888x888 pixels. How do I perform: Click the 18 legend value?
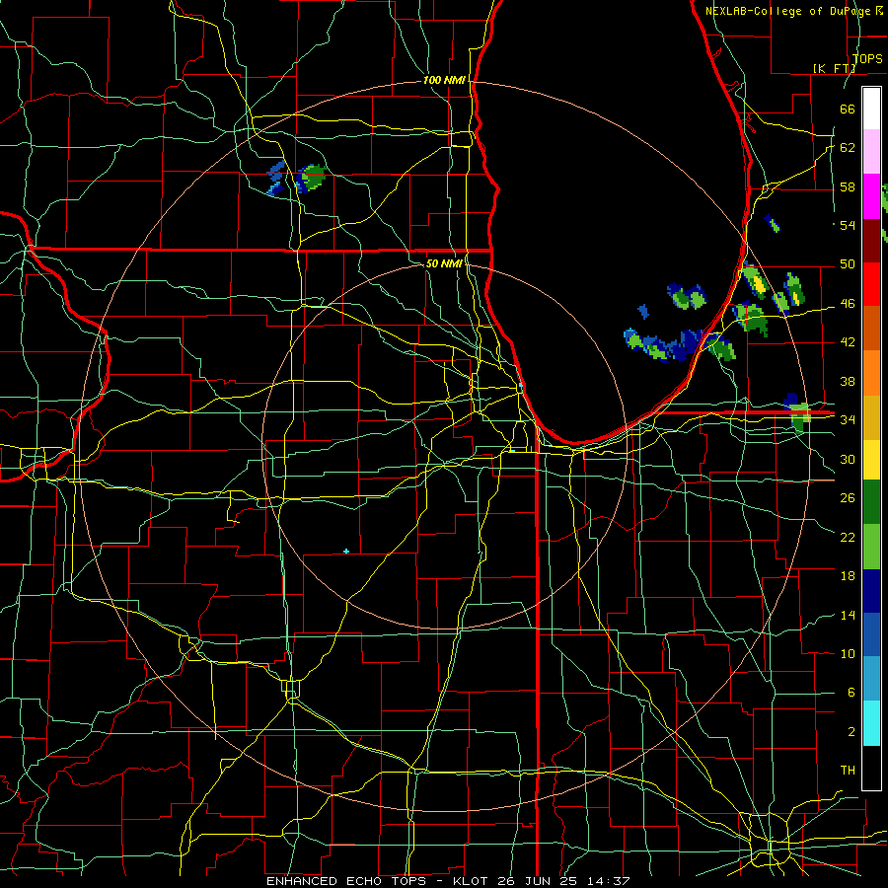tap(848, 576)
